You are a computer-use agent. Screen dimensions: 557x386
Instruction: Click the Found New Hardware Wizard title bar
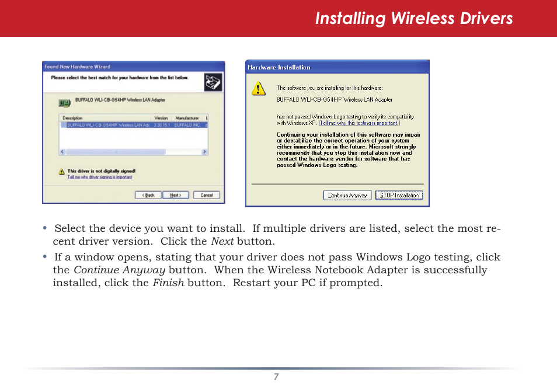[134, 67]
